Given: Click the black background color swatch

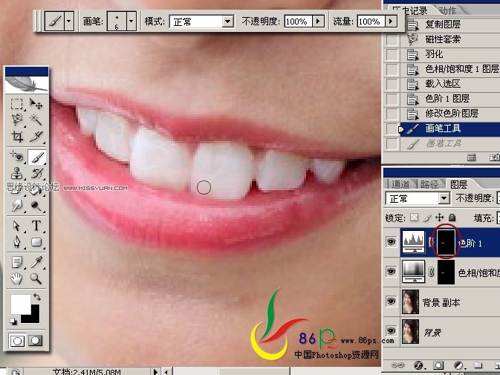Looking at the screenshot, I should click(33, 316).
